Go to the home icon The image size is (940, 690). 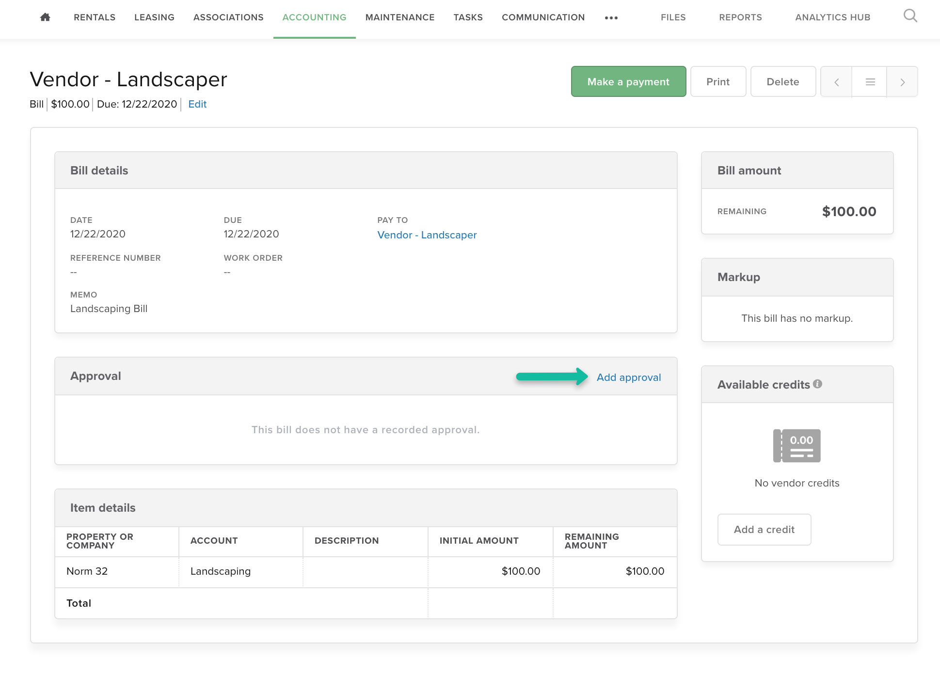coord(45,17)
